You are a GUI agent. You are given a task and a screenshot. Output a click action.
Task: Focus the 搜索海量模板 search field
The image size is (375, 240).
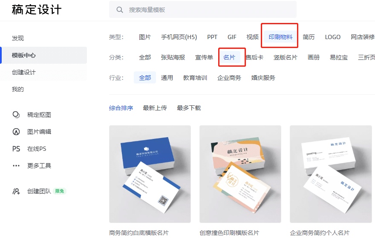[202, 9]
